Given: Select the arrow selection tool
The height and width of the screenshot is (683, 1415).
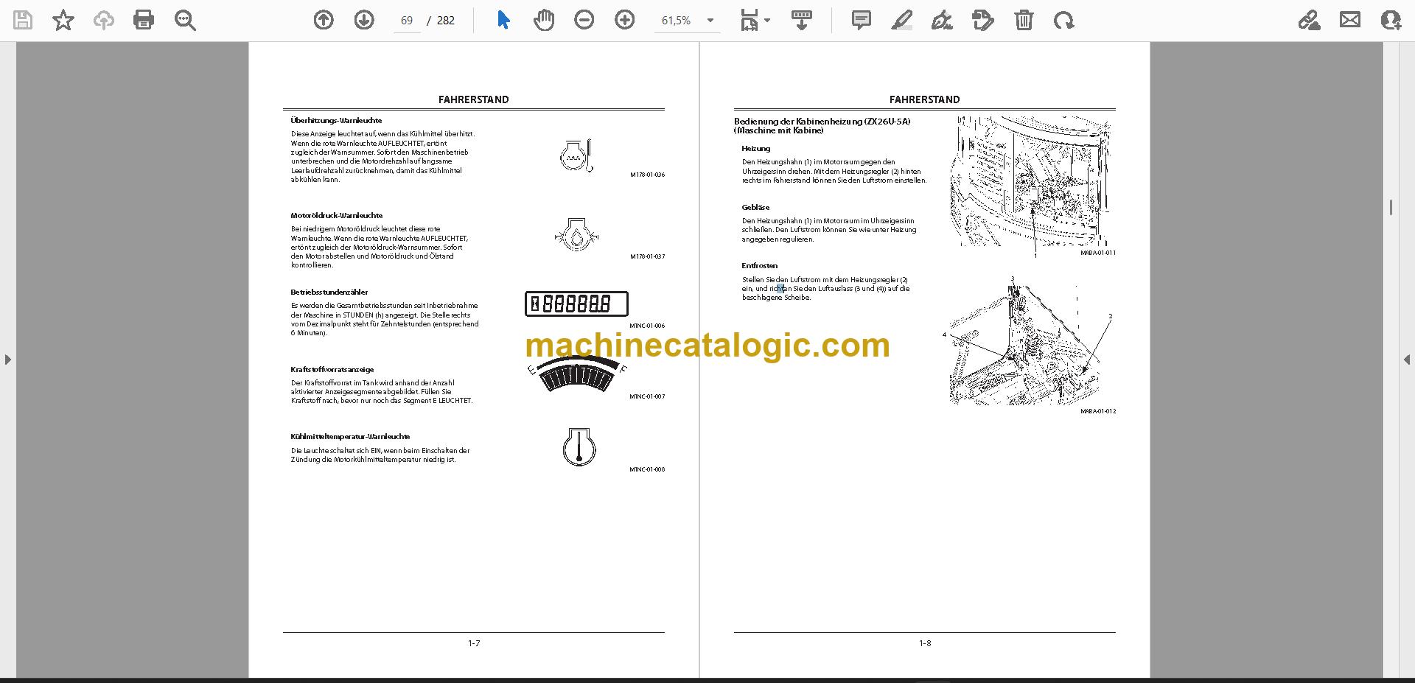Looking at the screenshot, I should click(x=503, y=20).
